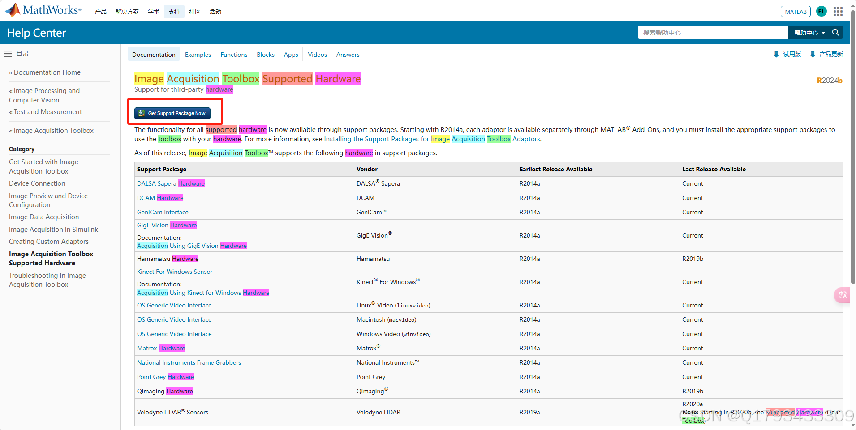The width and height of the screenshot is (856, 430).
Task: Toggle the 目录 hamburger menu
Action: coord(8,54)
